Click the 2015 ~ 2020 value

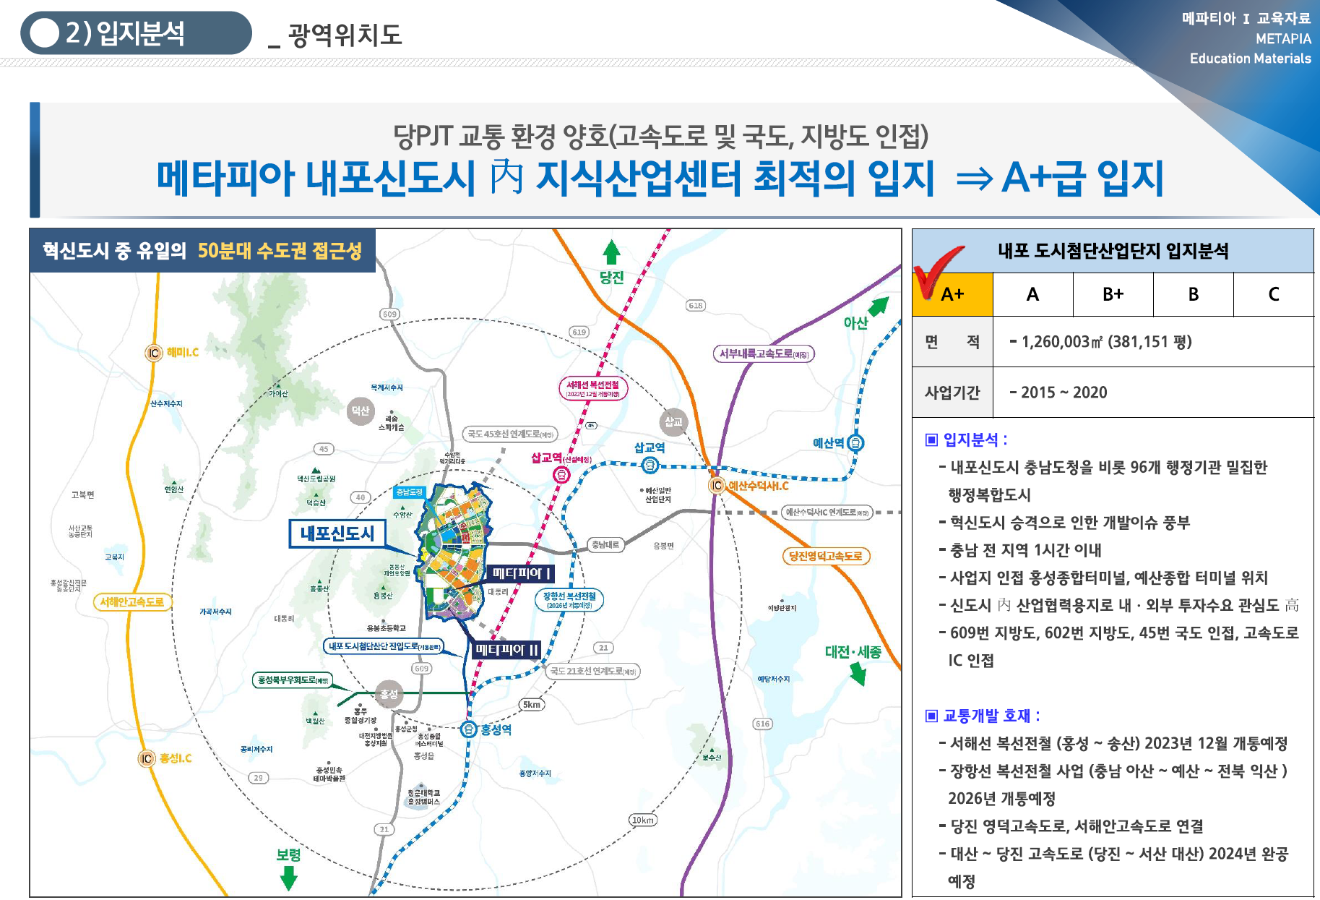coord(1058,393)
